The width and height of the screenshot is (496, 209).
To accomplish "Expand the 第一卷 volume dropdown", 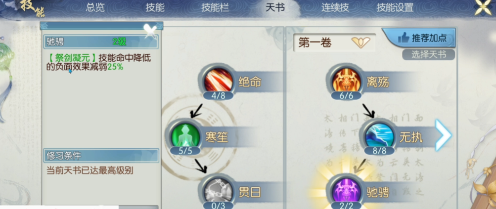I will [361, 42].
